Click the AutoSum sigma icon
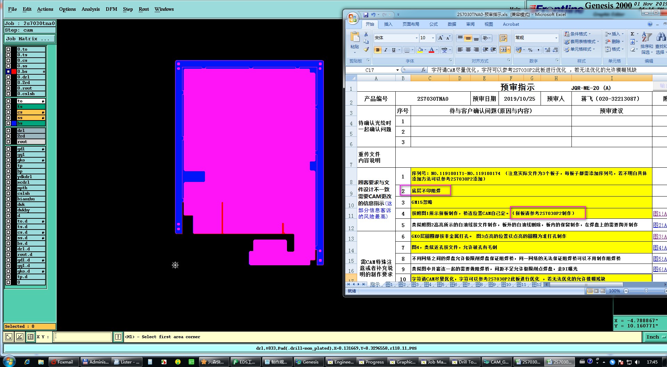The height and width of the screenshot is (367, 667). click(632, 34)
